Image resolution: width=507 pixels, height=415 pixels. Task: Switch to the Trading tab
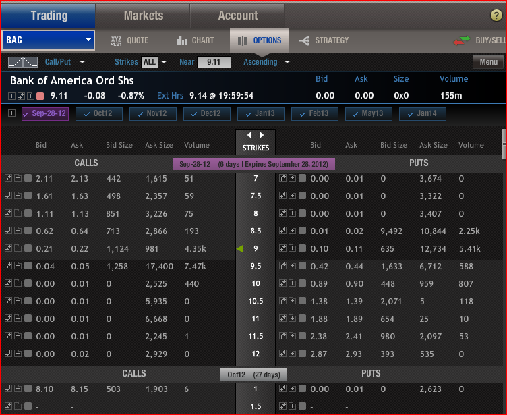(x=49, y=16)
